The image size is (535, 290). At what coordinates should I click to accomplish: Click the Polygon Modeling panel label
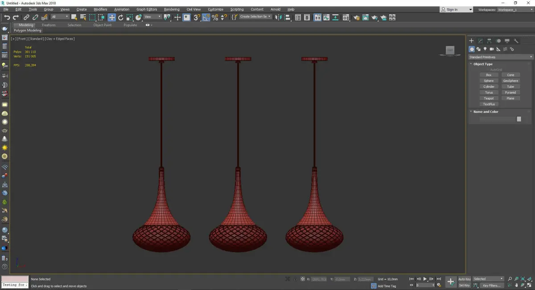point(28,30)
